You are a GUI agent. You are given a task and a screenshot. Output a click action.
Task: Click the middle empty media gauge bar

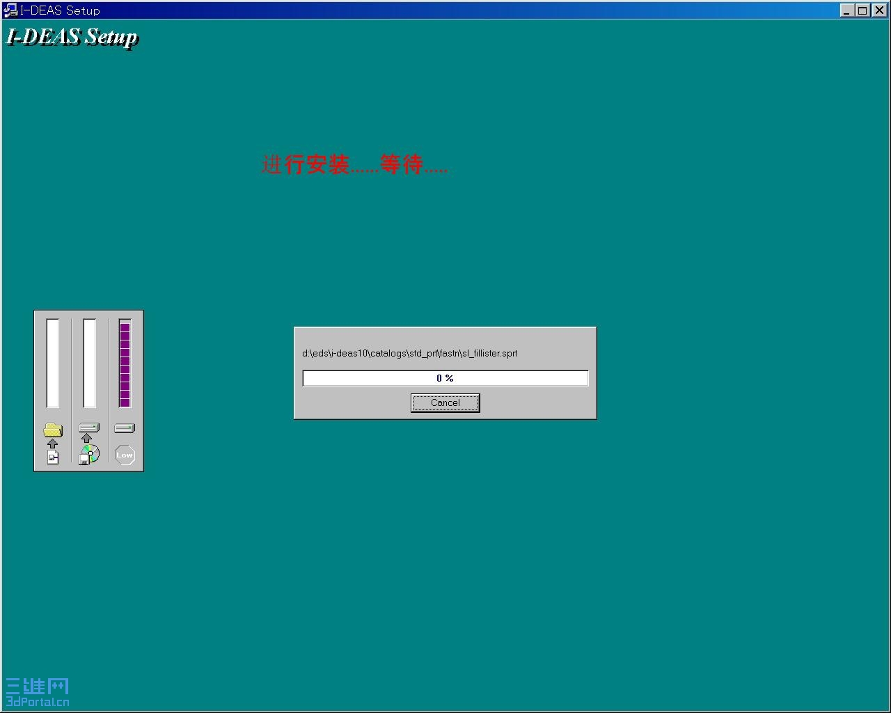click(x=89, y=363)
